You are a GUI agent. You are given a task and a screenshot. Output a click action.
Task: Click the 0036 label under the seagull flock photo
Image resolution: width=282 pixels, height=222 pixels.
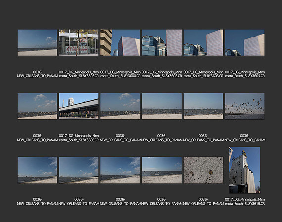pyautogui.click(x=245, y=138)
